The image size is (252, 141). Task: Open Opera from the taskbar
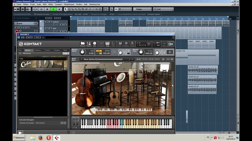pos(49,137)
